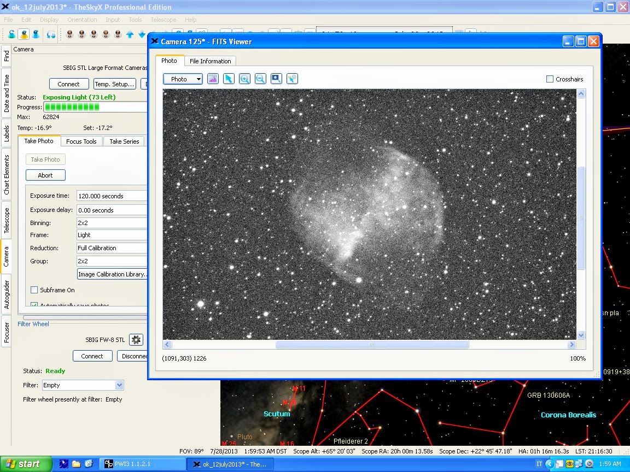This screenshot has width=630, height=472.
Task: Open the Image Calibration Library dropdown
Action: [112, 274]
